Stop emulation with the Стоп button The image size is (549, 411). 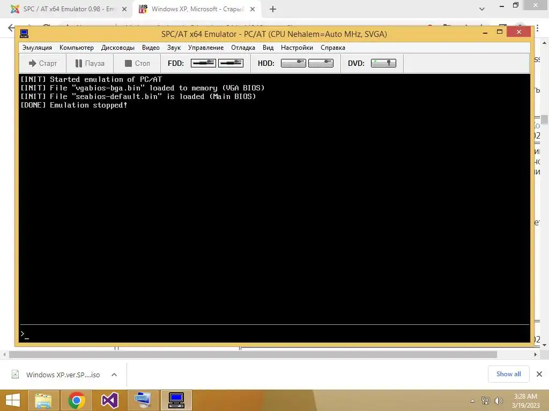pos(137,63)
